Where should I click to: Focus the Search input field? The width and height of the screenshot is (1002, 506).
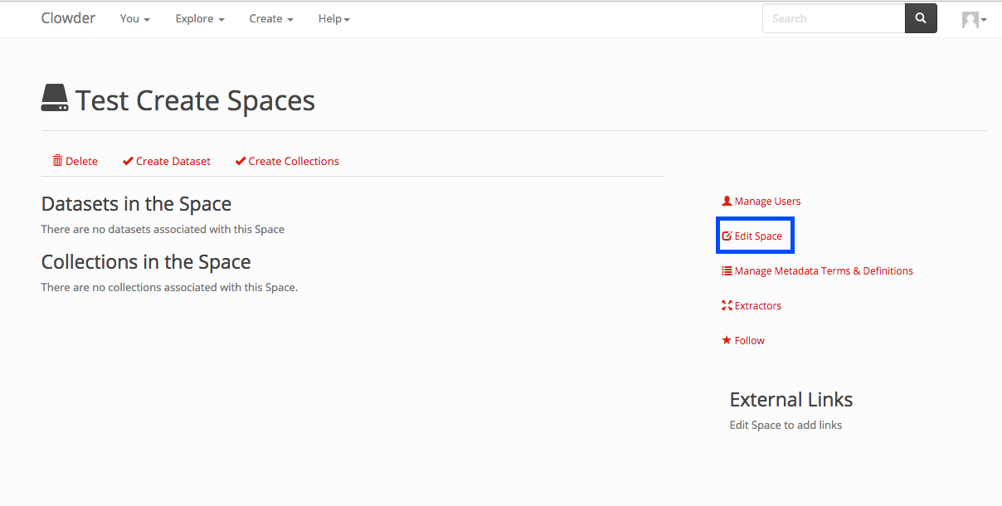(x=833, y=18)
